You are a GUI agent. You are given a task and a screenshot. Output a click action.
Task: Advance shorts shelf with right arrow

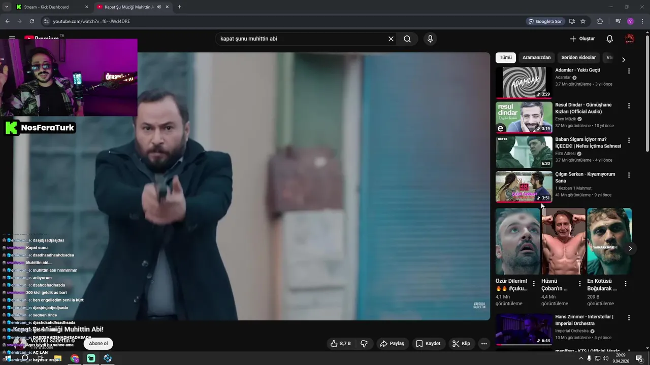(630, 248)
